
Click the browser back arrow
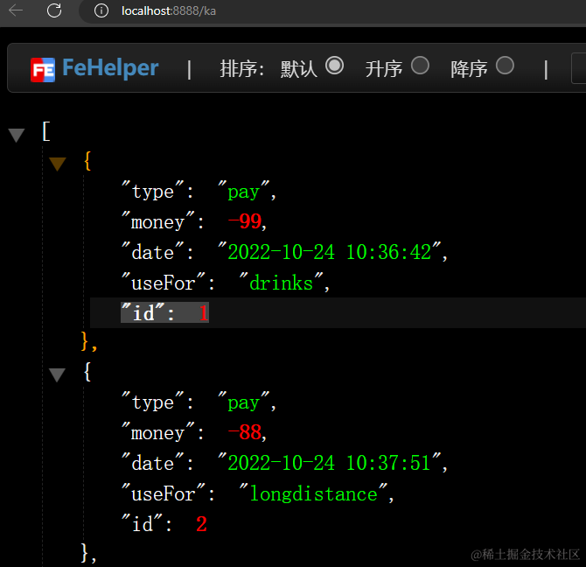tap(16, 10)
